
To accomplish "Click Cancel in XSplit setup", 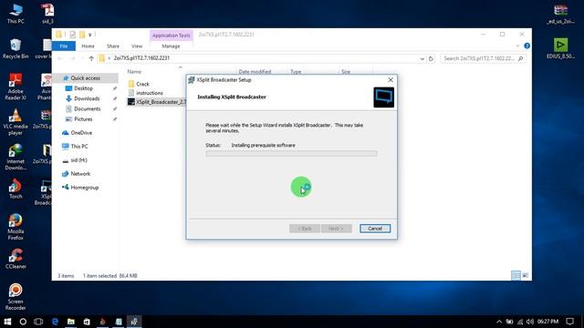I will click(375, 229).
